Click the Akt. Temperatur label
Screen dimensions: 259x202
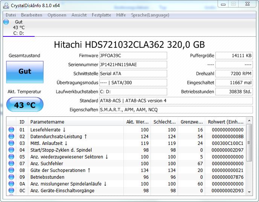click(24, 92)
